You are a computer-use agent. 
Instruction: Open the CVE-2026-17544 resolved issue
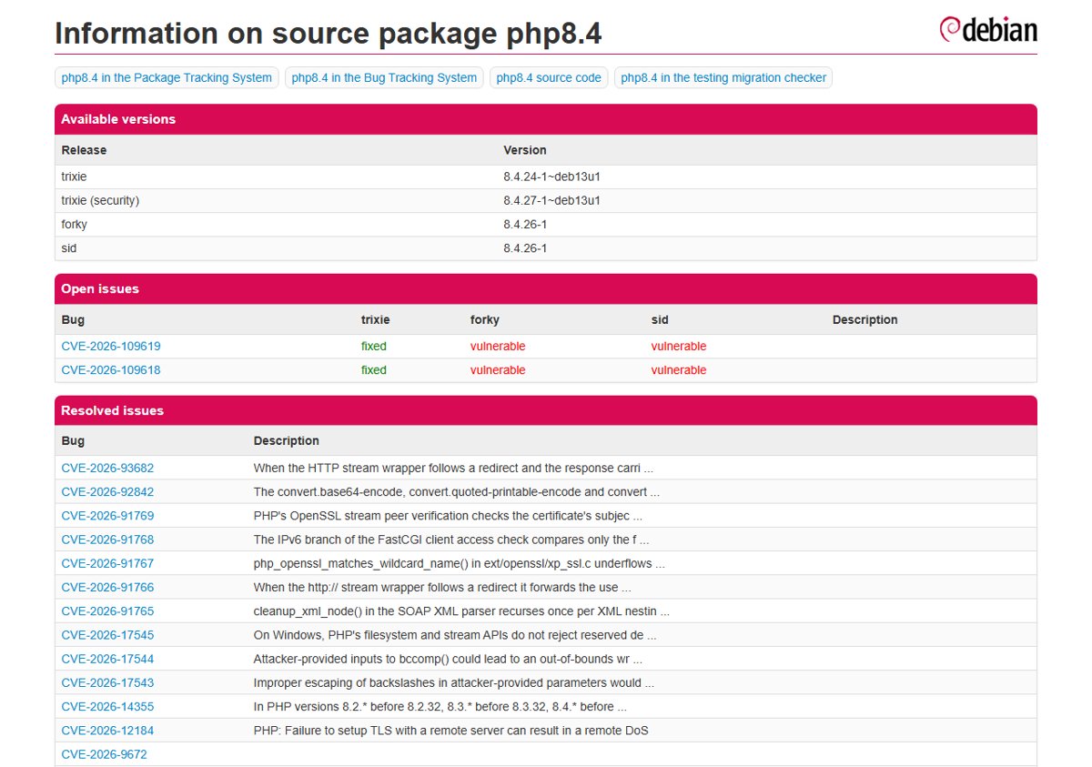[x=107, y=659]
